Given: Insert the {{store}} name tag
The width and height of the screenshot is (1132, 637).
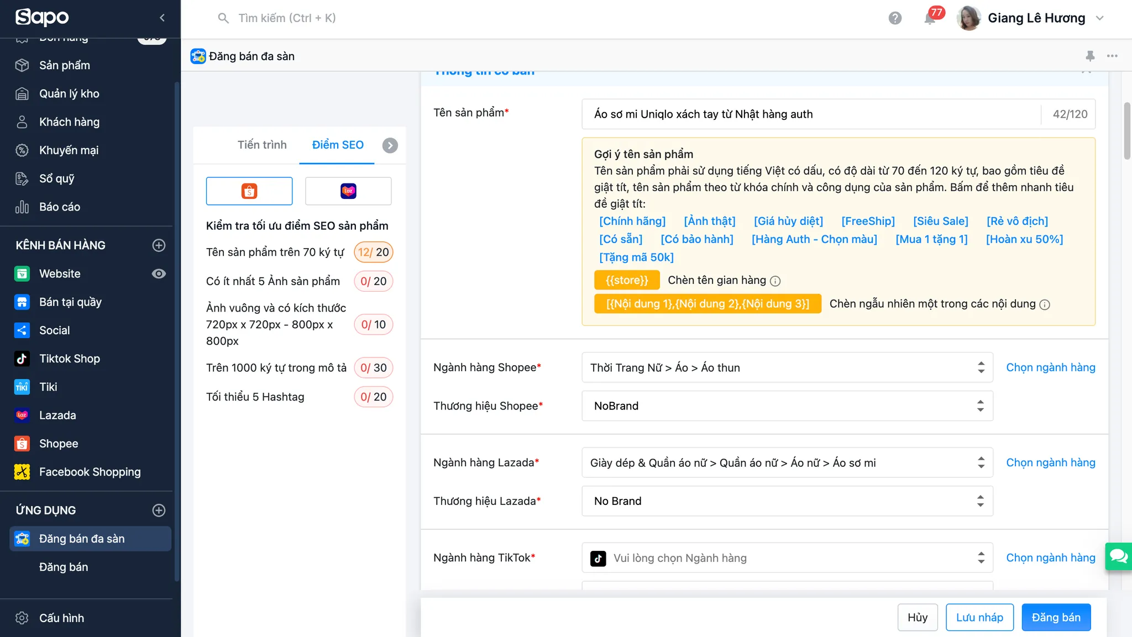Looking at the screenshot, I should [x=626, y=280].
